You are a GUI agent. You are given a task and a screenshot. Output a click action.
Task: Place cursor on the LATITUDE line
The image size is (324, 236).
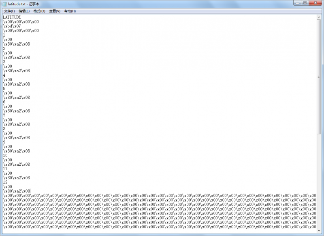click(12, 17)
